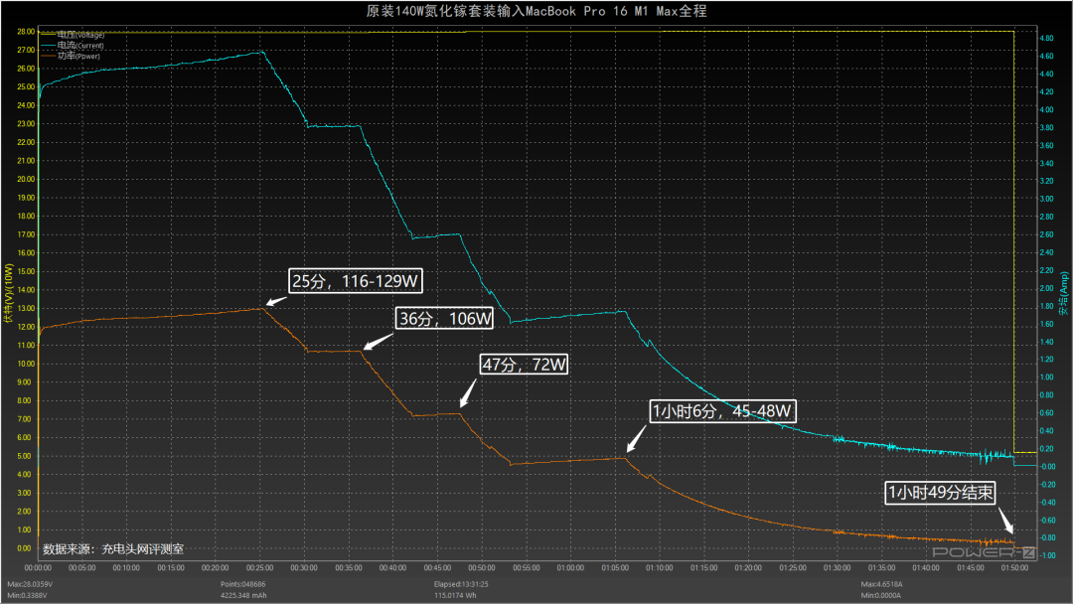Click the 安培(Amp) right axis title
The image size is (1073, 604).
coord(1063,293)
